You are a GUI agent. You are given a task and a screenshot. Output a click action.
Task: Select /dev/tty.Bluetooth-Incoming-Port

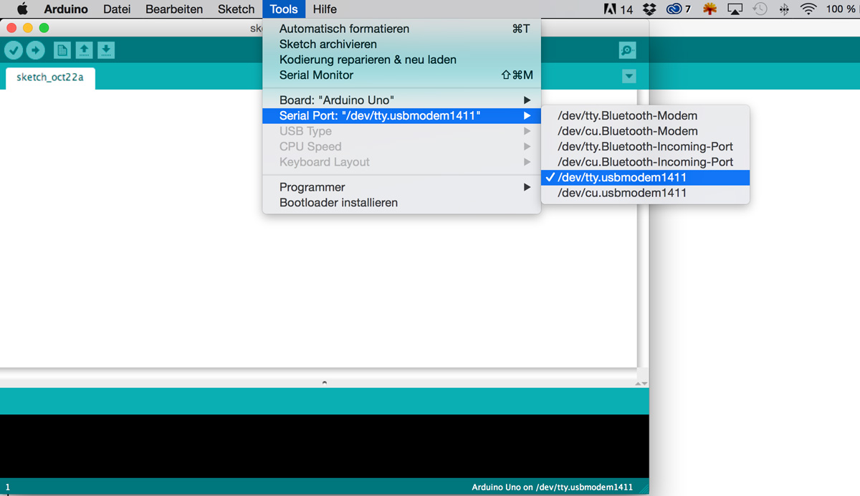pyautogui.click(x=645, y=146)
